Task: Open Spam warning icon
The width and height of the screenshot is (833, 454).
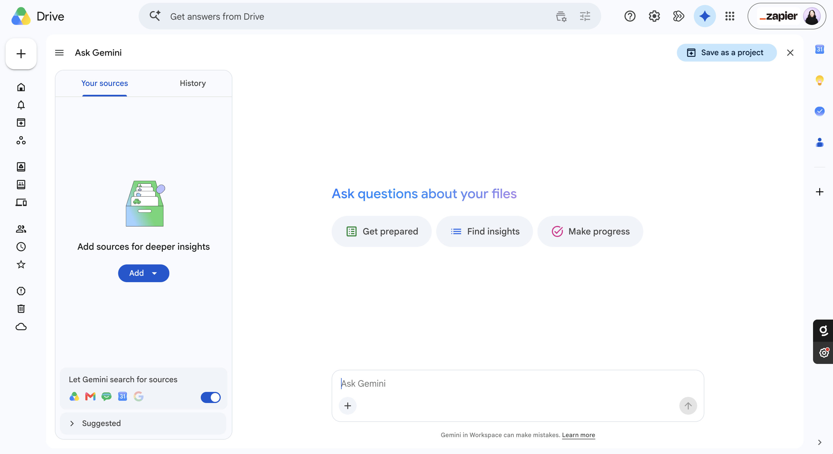Action: 21,291
